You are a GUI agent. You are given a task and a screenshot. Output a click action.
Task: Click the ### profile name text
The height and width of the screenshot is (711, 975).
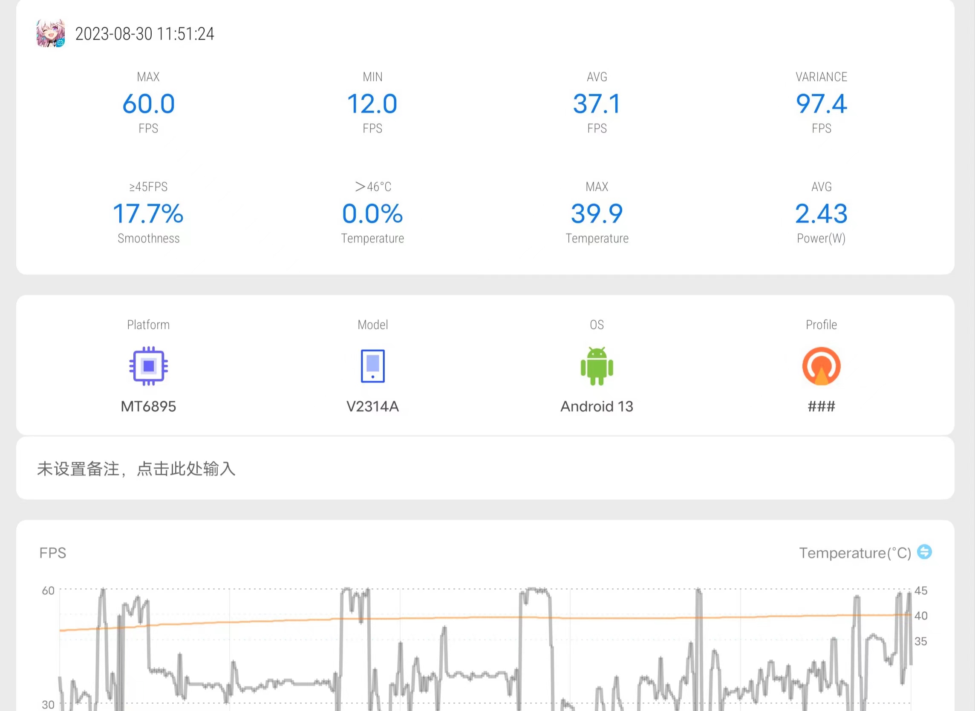pos(821,406)
